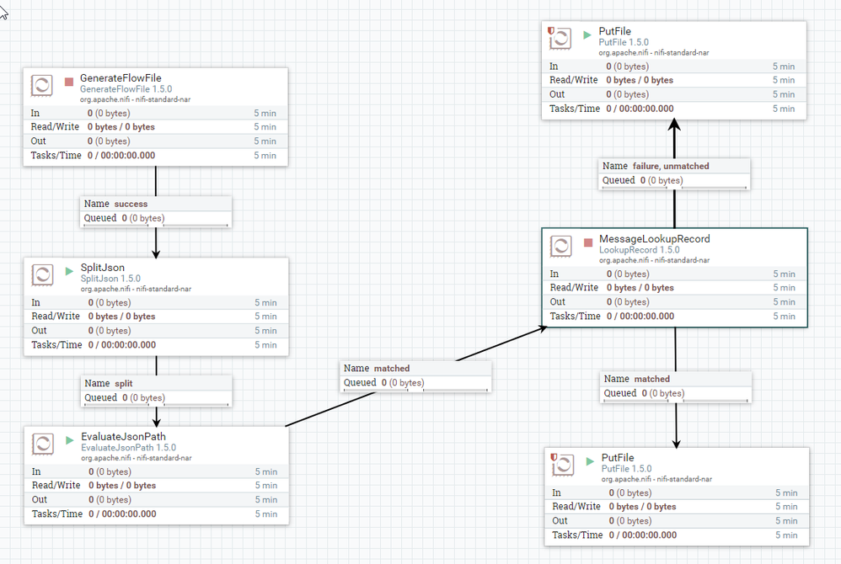This screenshot has height=564, width=841.
Task: Click the EvaluateJsonPath processor icon
Action: (x=42, y=444)
